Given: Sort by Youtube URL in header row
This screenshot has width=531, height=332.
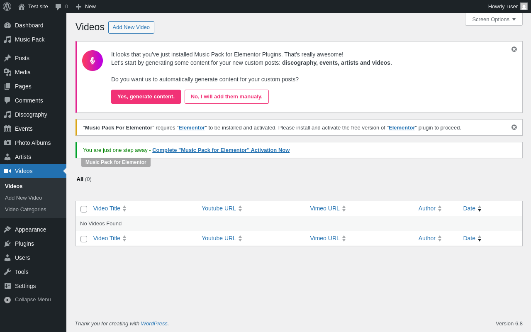Looking at the screenshot, I should (x=222, y=208).
